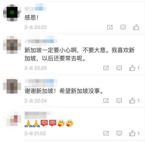Repost the emoji comment from 2-8 21:52
Image resolution: width=145 pixels, height=142 pixels.
[x=106, y=133]
